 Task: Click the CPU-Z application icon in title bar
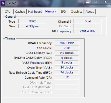pos(3,3)
